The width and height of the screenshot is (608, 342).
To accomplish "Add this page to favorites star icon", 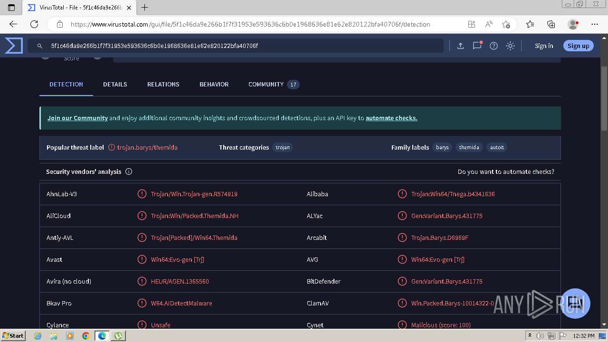I will pyautogui.click(x=506, y=24).
